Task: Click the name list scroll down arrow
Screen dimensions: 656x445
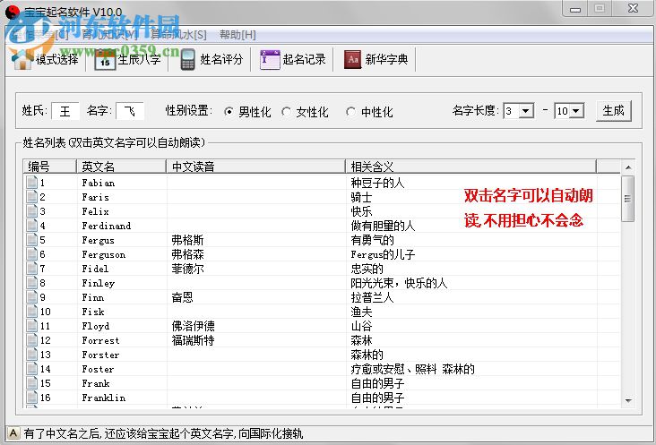Action: pos(628,400)
